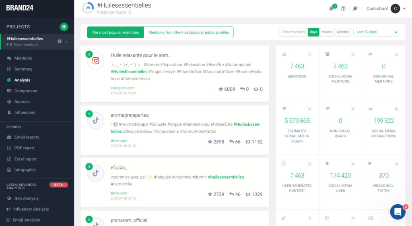Image resolution: width=412 pixels, height=226 pixels.
Task: Open Influencers section
Action: (25, 112)
